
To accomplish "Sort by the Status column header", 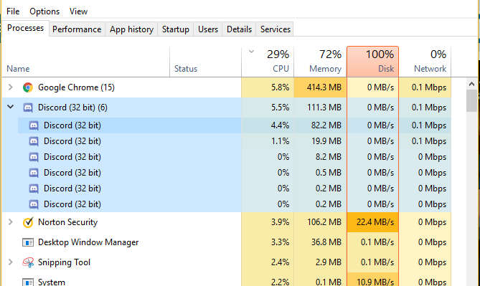I will pos(205,62).
